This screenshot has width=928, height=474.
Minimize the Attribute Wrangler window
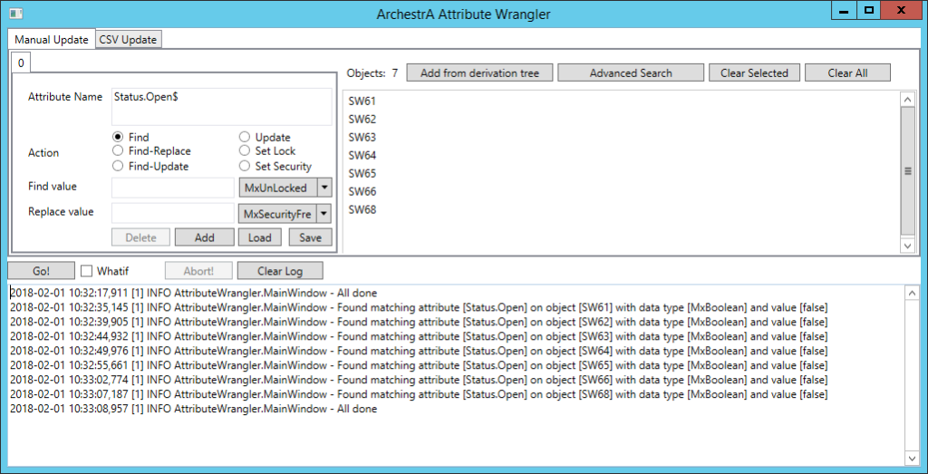pos(845,10)
